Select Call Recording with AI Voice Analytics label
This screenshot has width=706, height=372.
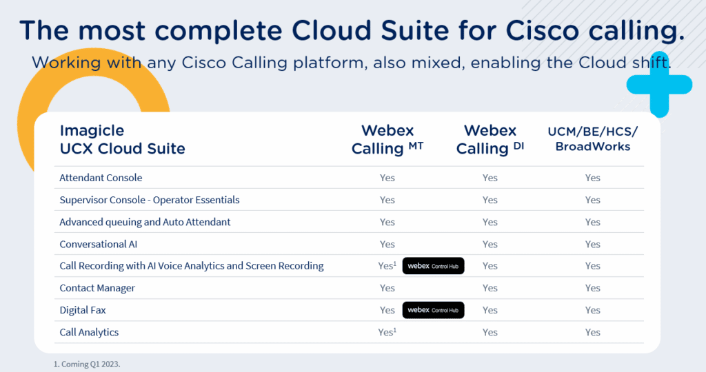tap(191, 266)
